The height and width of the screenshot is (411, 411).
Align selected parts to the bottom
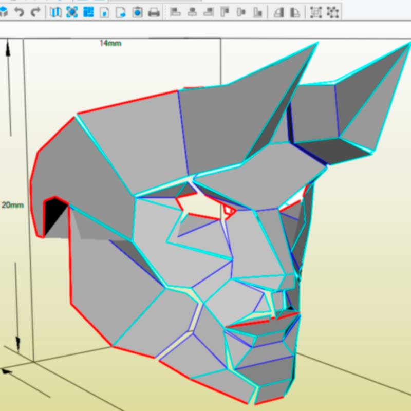[258, 12]
